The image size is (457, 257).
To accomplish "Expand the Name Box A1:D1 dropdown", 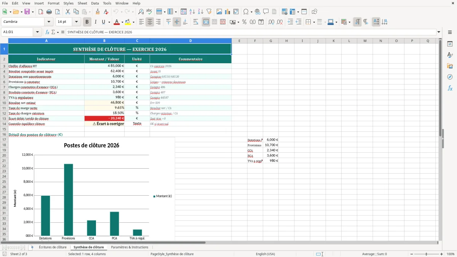I will (38, 32).
